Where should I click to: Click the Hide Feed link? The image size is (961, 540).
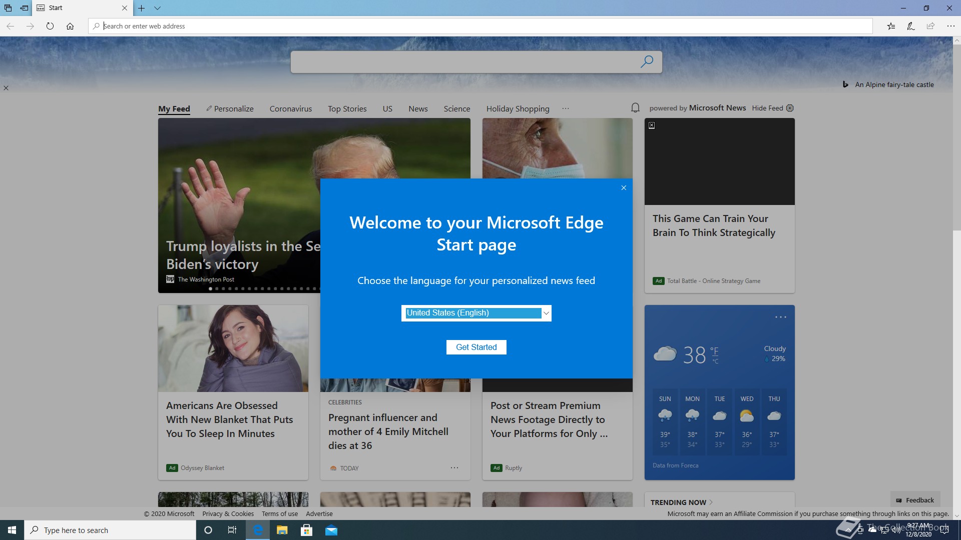(767, 108)
